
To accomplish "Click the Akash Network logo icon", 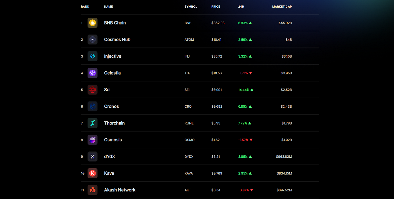I will pos(92,190).
